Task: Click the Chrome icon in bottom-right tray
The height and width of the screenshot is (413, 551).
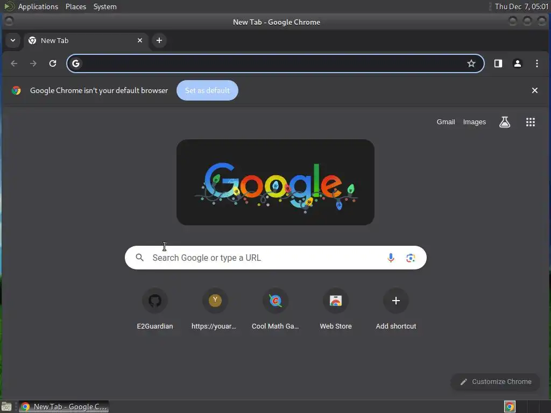Action: click(510, 407)
